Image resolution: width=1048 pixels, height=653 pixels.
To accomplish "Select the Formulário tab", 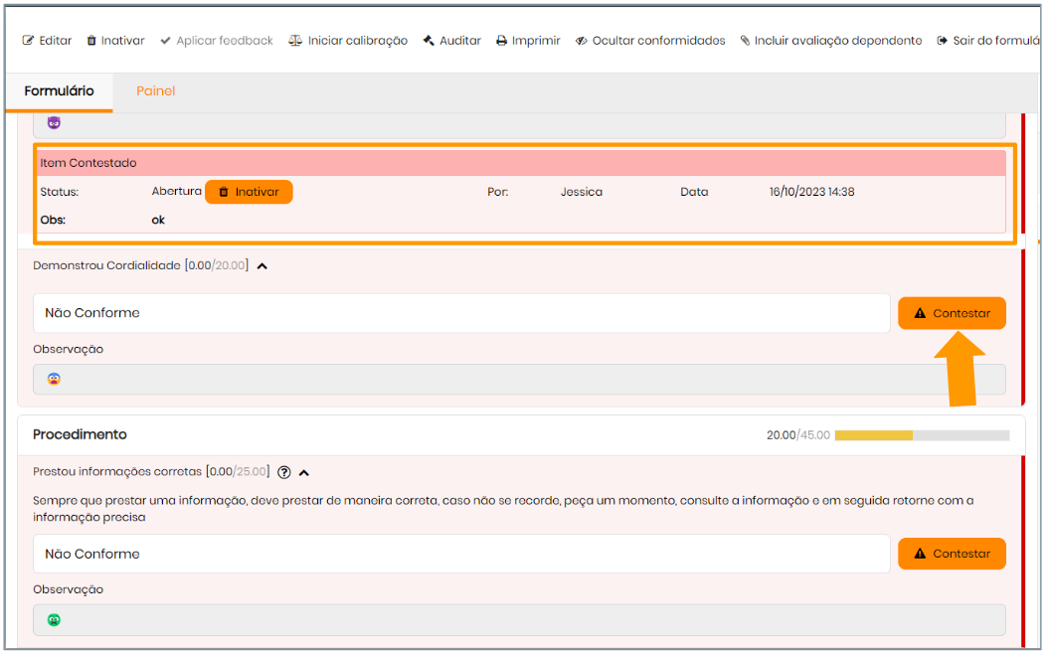I will (59, 91).
